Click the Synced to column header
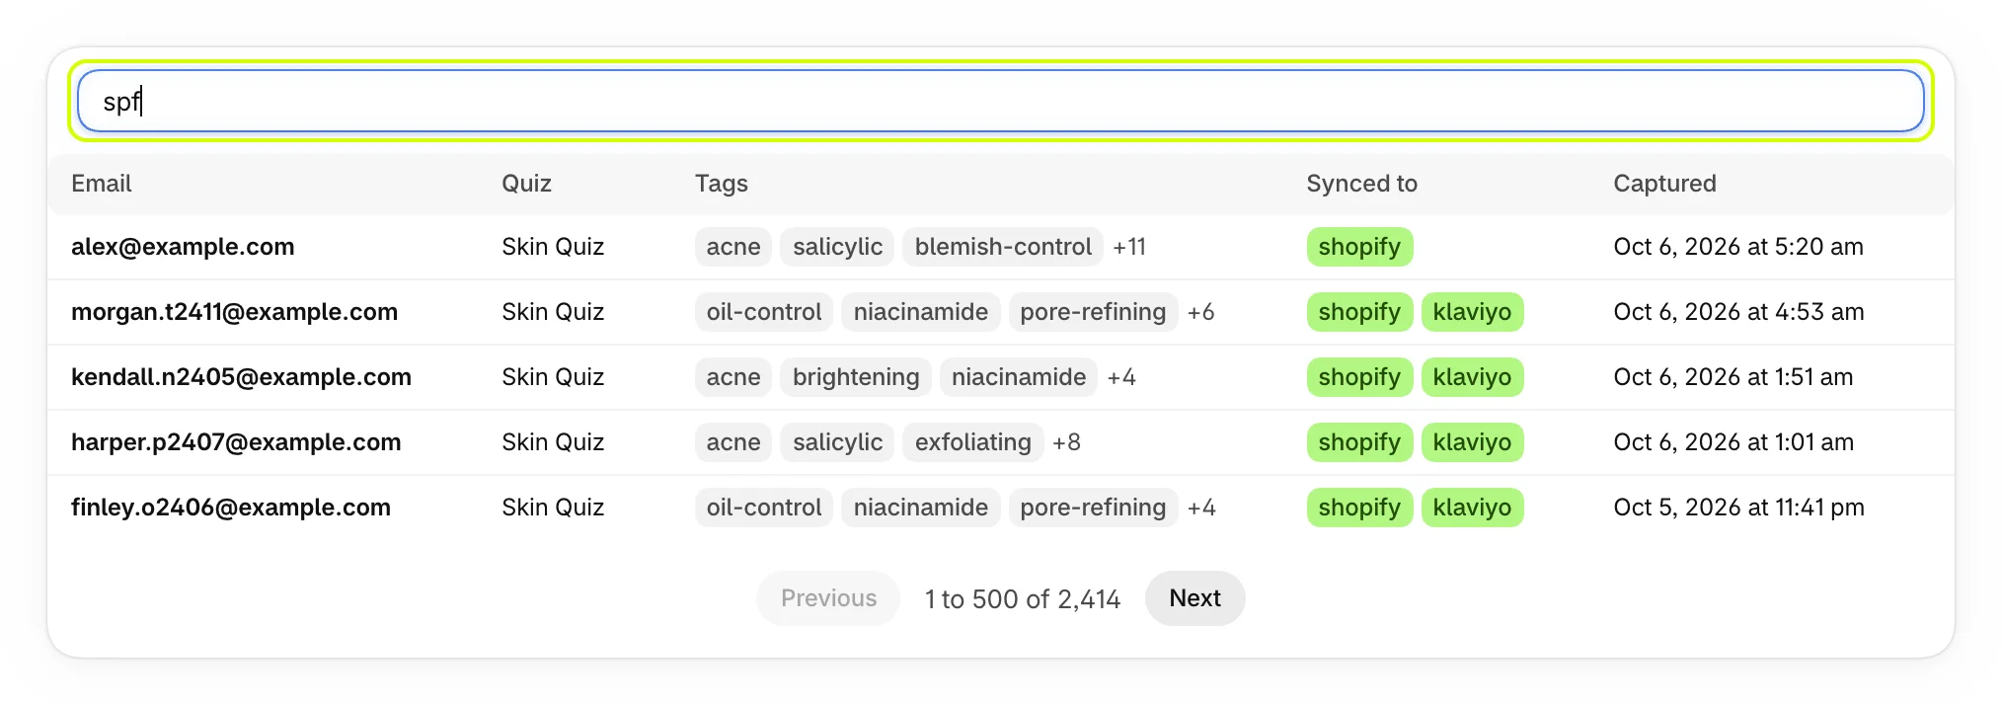2002x705 pixels. point(1361,184)
